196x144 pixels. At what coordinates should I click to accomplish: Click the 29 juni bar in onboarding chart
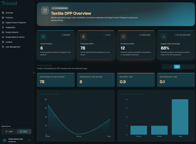click(160, 130)
